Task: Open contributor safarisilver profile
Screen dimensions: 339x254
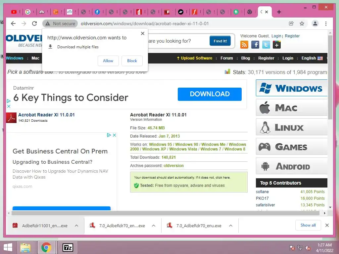Action: point(265,205)
